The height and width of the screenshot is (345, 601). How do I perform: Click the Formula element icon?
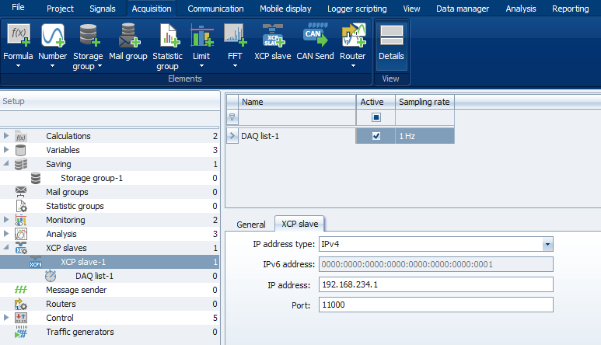(18, 35)
